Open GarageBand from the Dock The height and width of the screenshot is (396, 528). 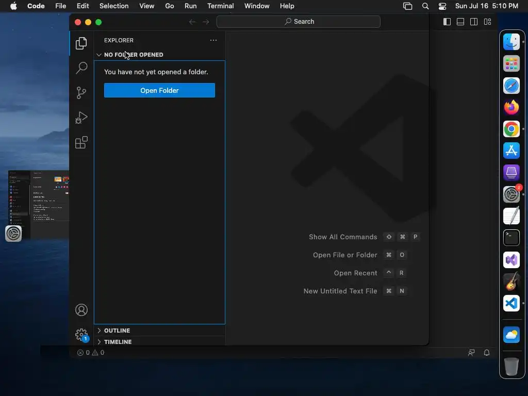tap(511, 282)
